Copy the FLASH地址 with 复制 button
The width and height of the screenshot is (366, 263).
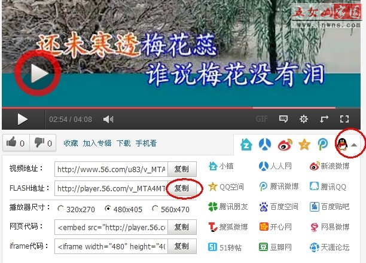pyautogui.click(x=182, y=188)
